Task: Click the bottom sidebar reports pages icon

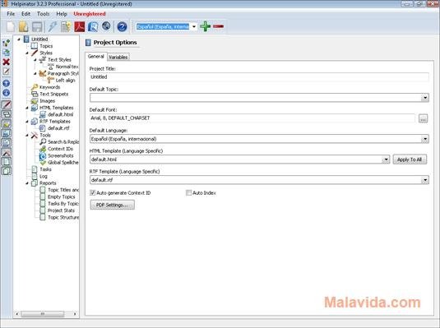Action: (x=7, y=171)
